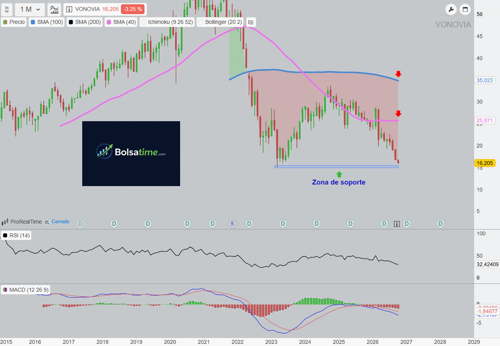
Task: Click the 2029 year label on the time axis
Action: [474, 342]
